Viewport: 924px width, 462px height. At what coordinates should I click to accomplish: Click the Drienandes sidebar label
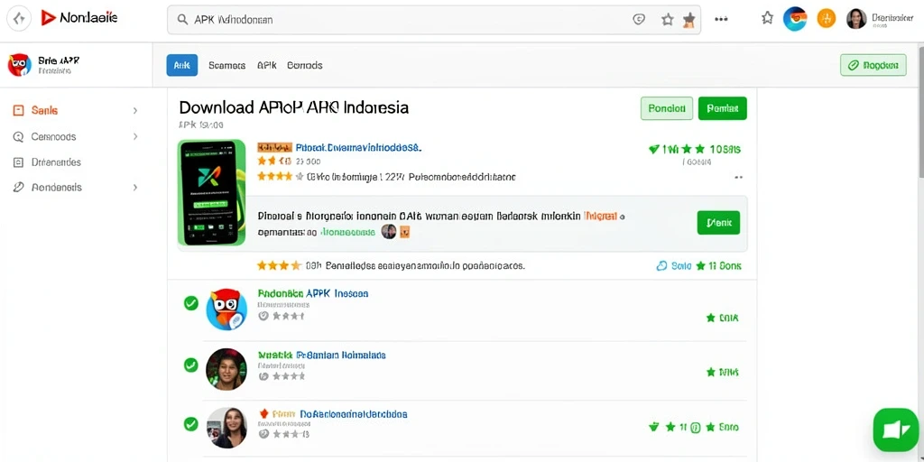(56, 162)
